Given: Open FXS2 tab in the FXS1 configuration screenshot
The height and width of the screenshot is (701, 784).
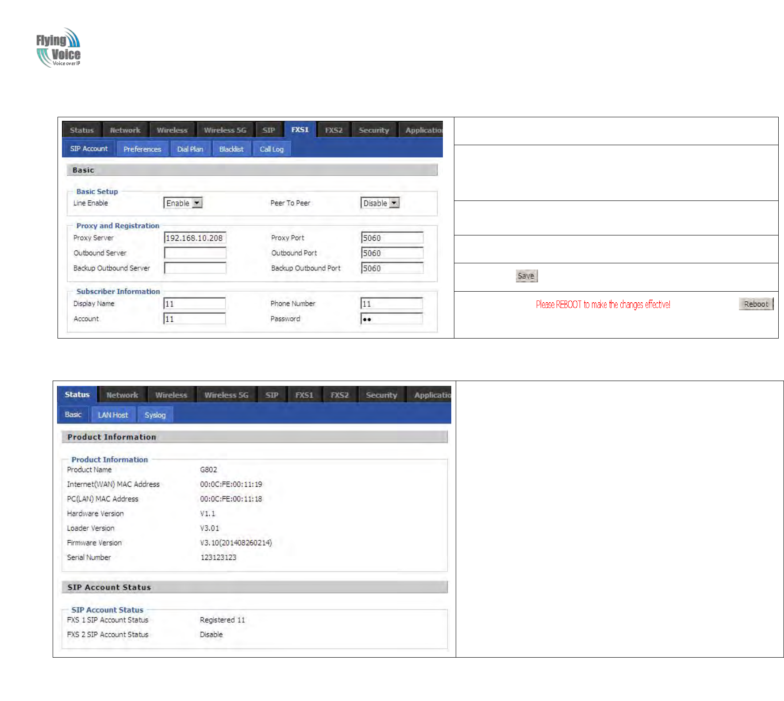Looking at the screenshot, I should 334,130.
